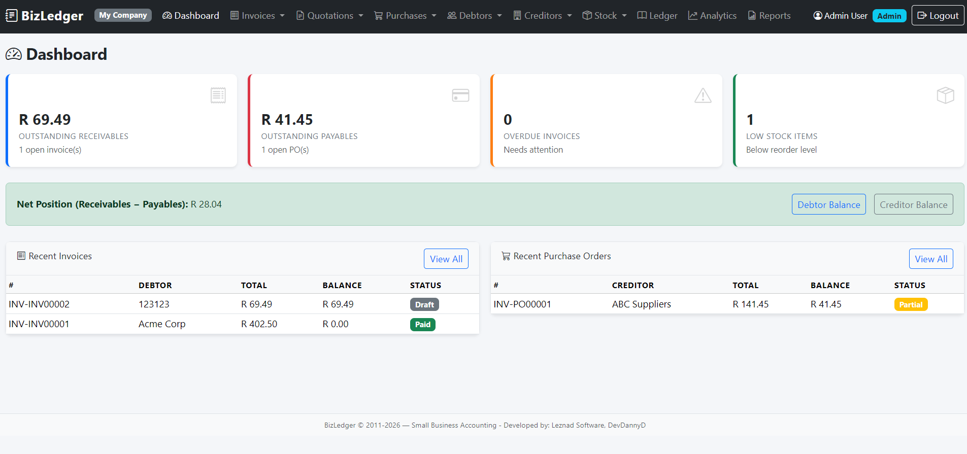This screenshot has height=454, width=967.
Task: Expand the Debtors dropdown caret
Action: click(499, 16)
